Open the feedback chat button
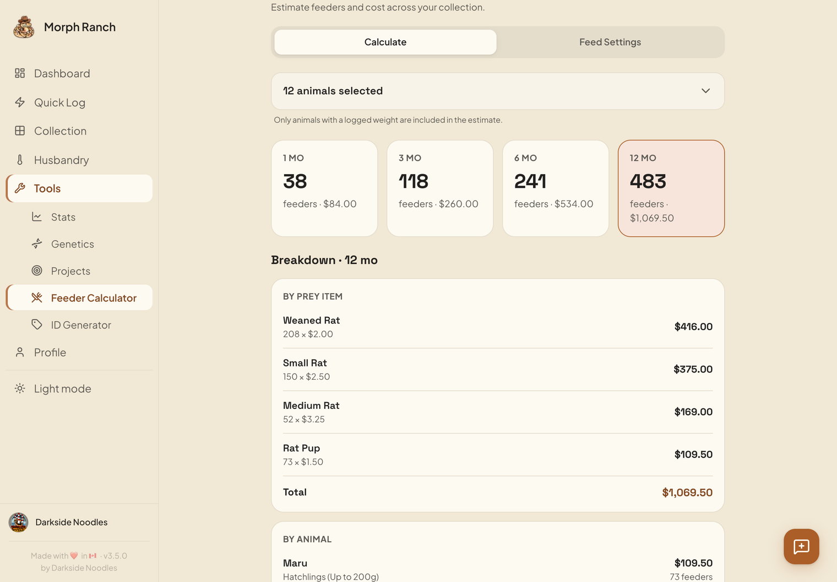The width and height of the screenshot is (837, 582). [801, 547]
